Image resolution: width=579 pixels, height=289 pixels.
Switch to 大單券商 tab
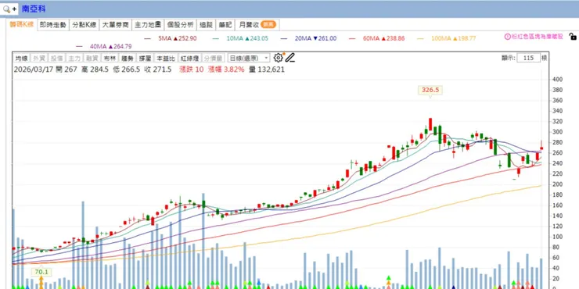[x=115, y=25]
